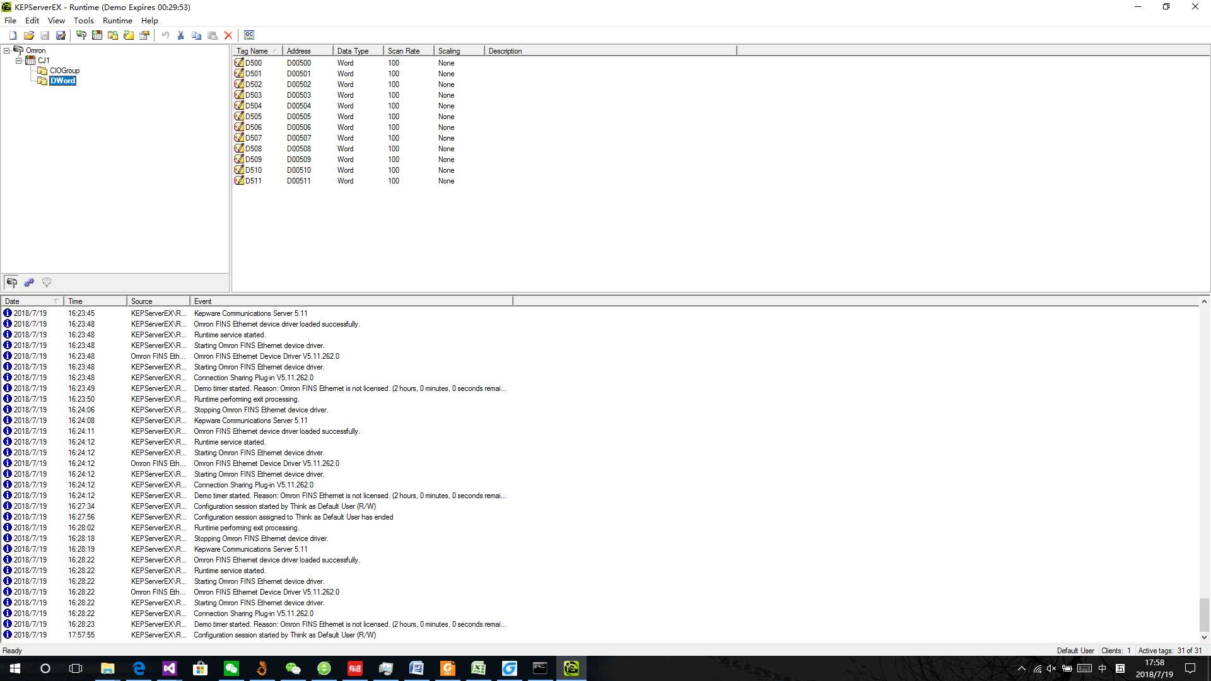Viewport: 1211px width, 681px height.
Task: Add a new tag group from toolbar
Action: click(x=113, y=35)
